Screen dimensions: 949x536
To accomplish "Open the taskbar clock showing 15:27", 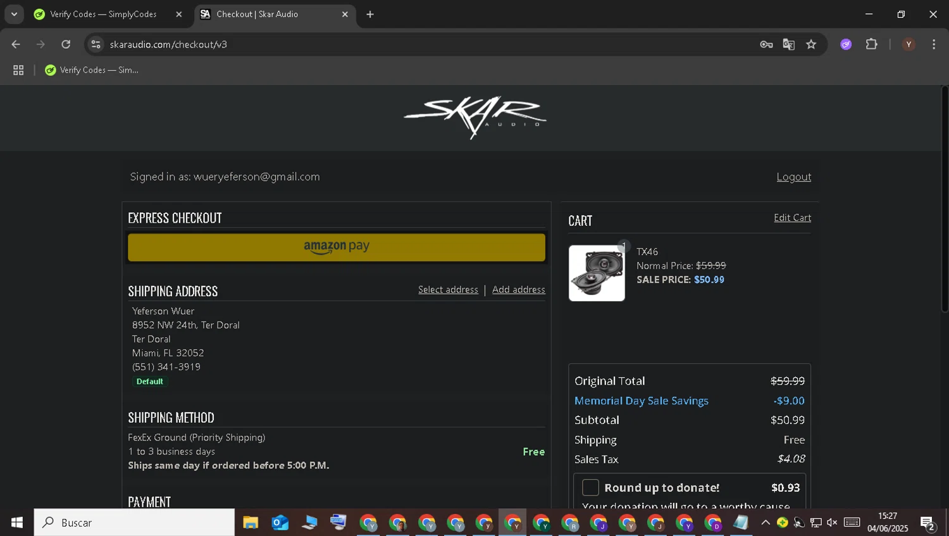I will pyautogui.click(x=888, y=523).
